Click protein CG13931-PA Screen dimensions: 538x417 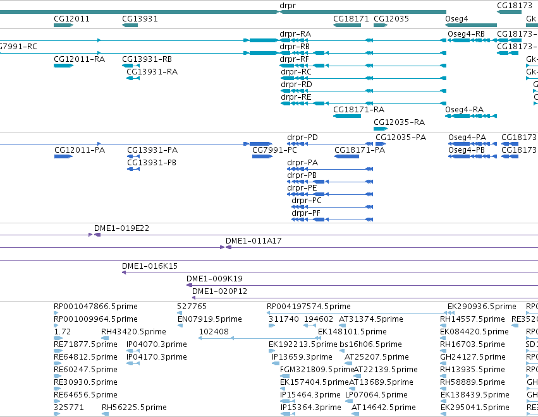pos(152,150)
